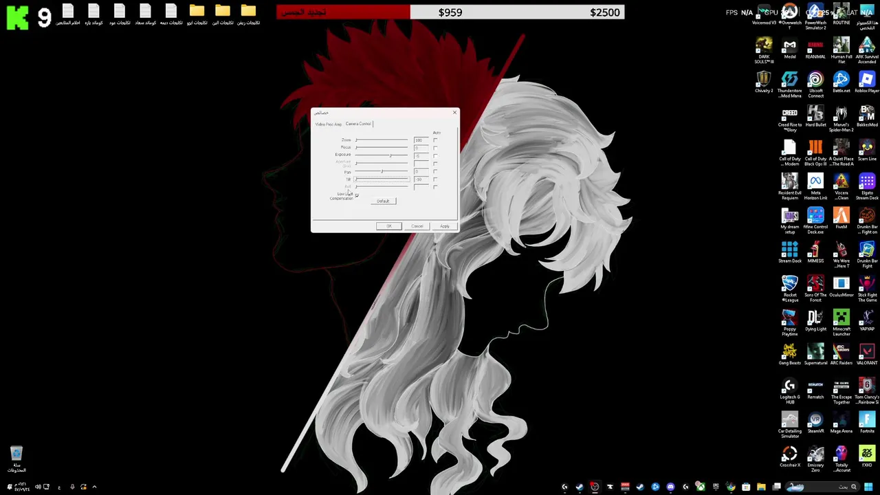Open the Dying Light desktop shortcut

coord(815,320)
